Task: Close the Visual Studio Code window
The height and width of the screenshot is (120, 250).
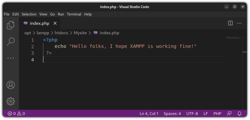Action: [x=243, y=7]
